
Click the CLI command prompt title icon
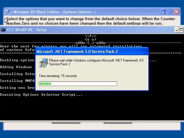tap(3, 30)
